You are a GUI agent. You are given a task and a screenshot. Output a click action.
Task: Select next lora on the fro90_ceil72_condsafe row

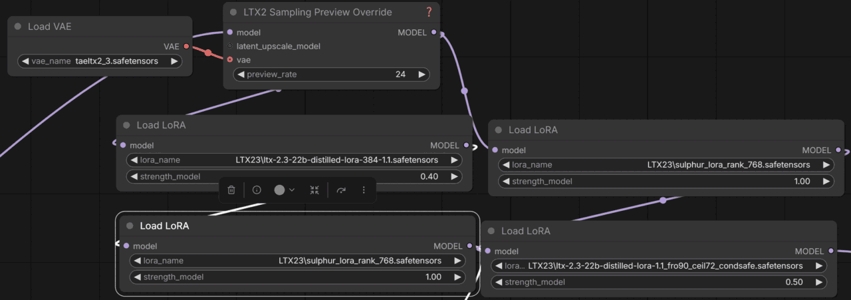click(x=819, y=265)
